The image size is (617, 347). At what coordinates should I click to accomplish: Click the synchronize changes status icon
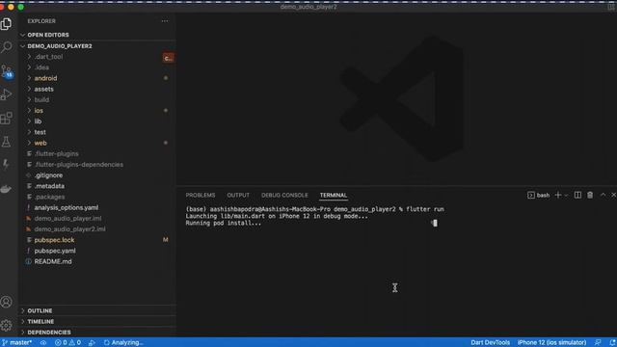tap(43, 343)
